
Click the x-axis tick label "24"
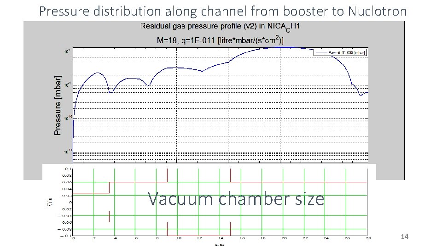coord(326,238)
